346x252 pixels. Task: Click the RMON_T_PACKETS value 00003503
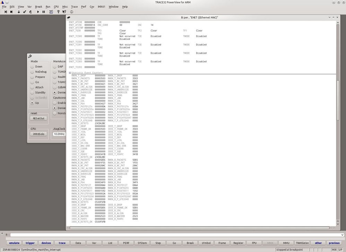point(100,78)
